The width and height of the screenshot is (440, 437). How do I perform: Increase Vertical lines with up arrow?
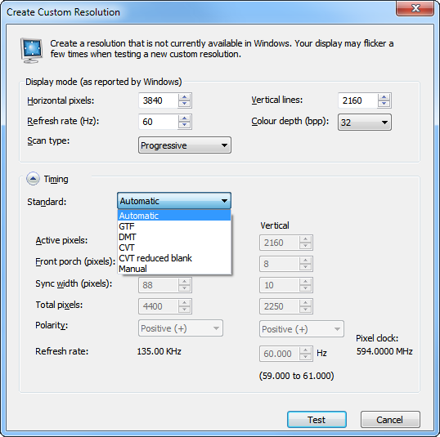(384, 97)
